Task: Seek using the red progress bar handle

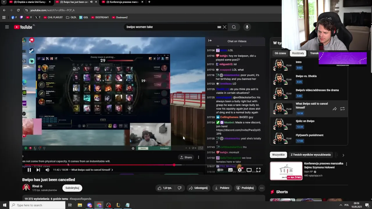Action: click(x=174, y=165)
